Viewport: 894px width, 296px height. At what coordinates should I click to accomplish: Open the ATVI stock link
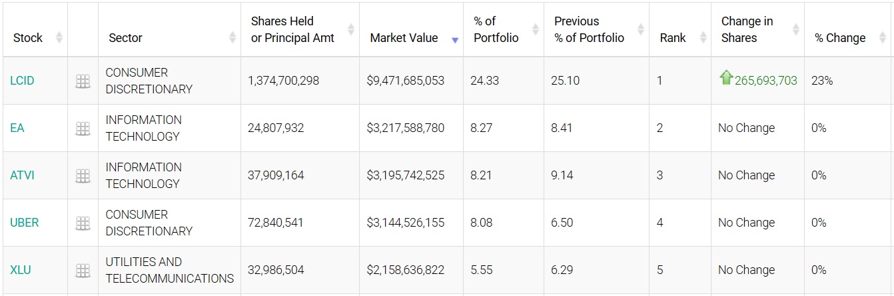[x=22, y=175]
